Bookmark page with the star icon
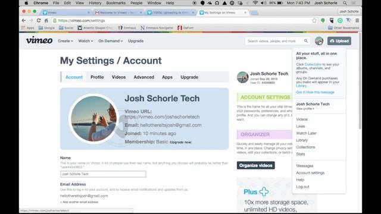381x214 pixels. click(x=314, y=21)
